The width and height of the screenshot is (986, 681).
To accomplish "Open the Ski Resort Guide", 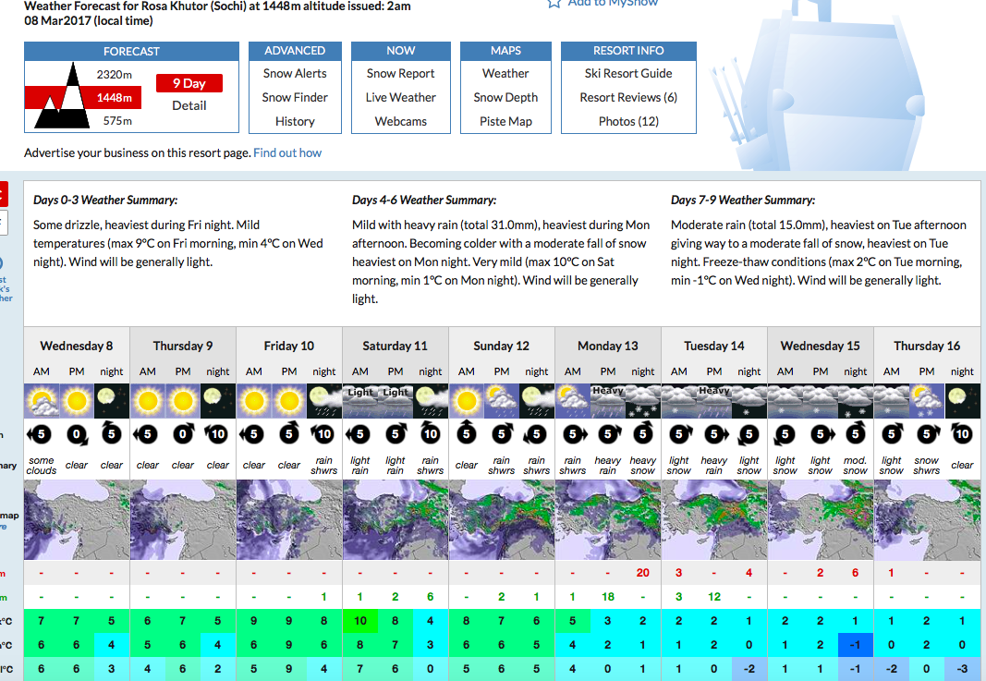I will 628,74.
